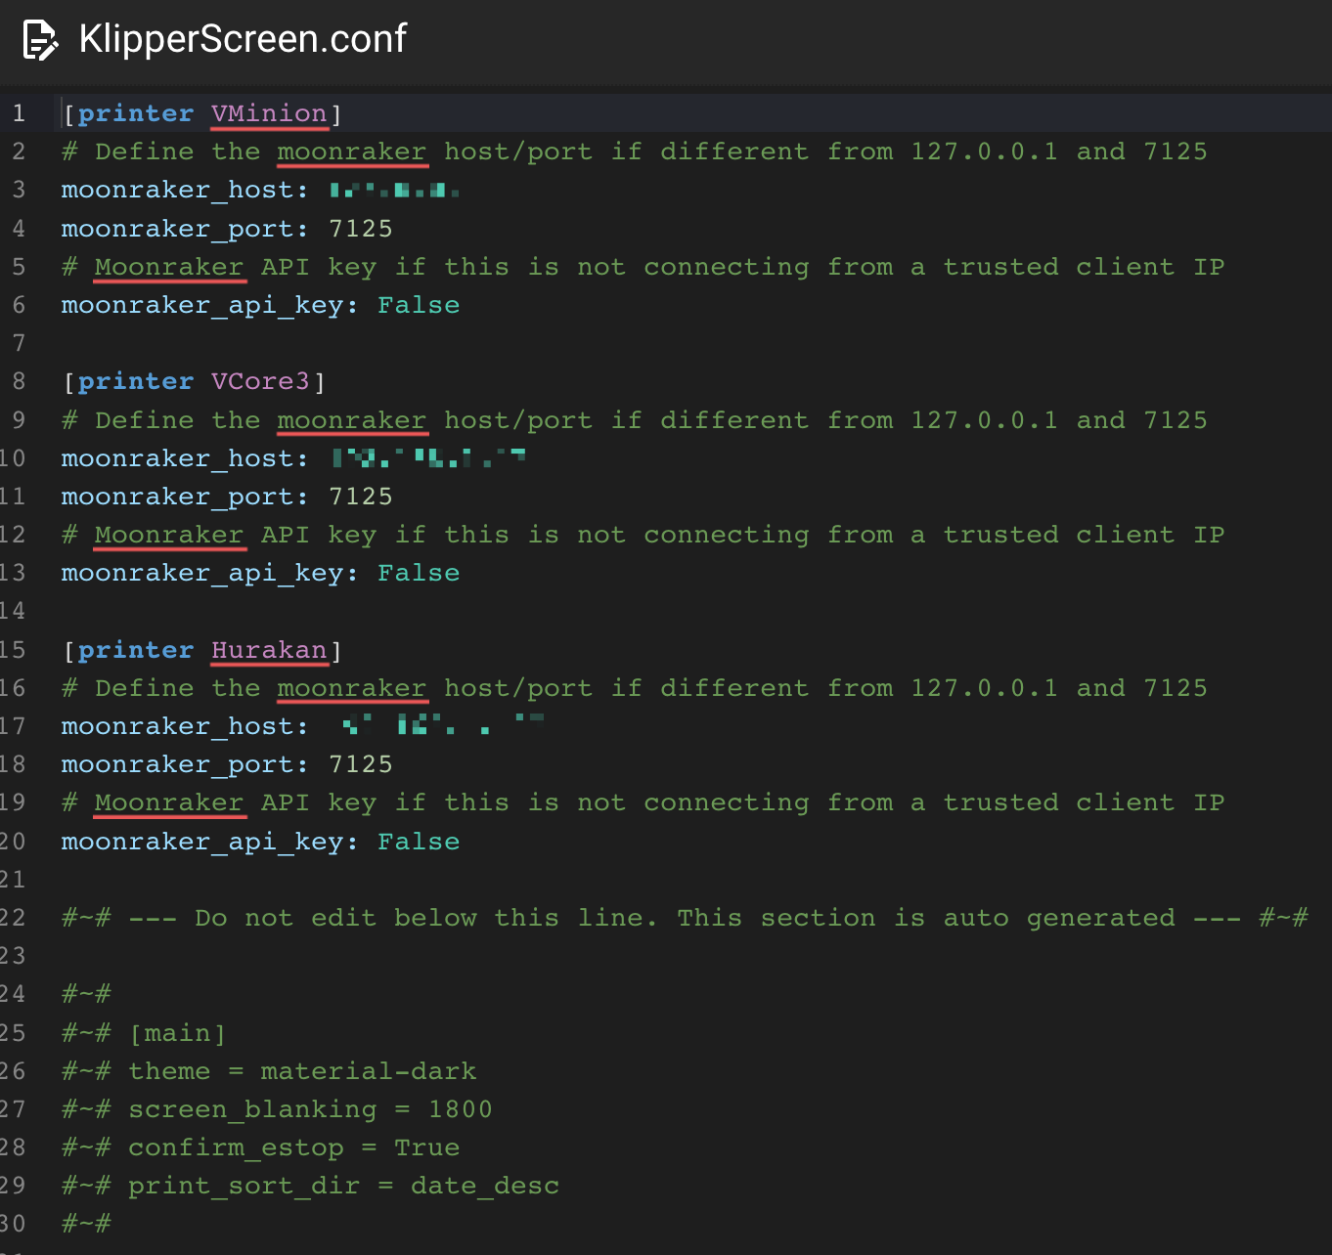Screen dimensions: 1332x1255
Task: Click the date_desc sort value
Action: coord(485,1187)
